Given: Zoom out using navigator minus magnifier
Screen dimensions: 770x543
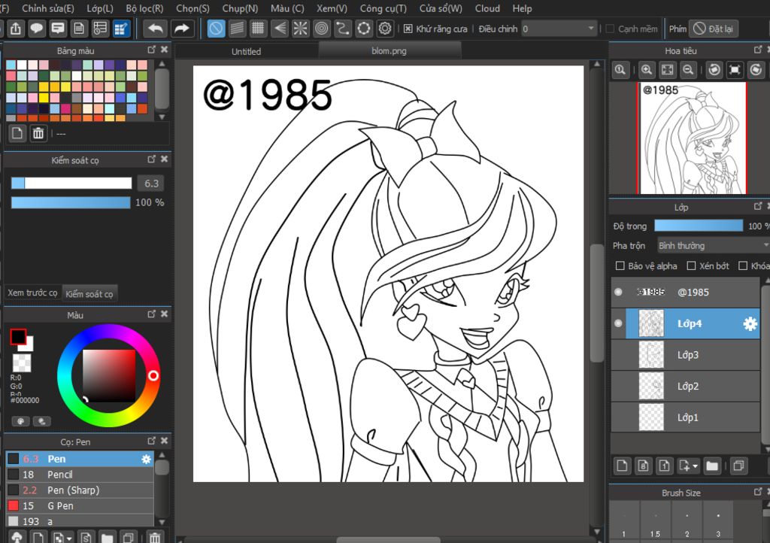Looking at the screenshot, I should click(x=689, y=70).
